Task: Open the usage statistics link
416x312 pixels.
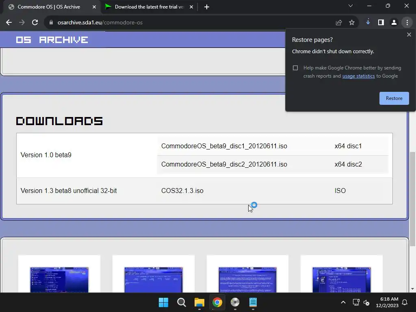Action: 358,76
